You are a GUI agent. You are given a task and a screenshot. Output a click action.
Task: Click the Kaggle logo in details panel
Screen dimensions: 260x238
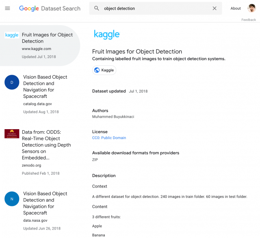[x=106, y=35]
